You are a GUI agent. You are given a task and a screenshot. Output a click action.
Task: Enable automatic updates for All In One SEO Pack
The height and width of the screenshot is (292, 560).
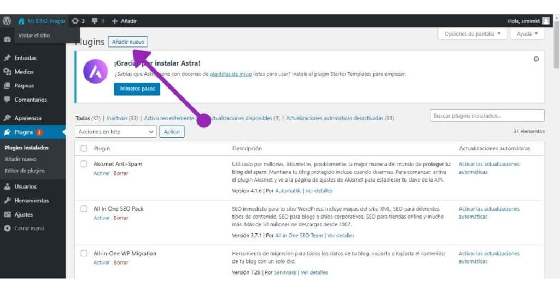coord(489,212)
